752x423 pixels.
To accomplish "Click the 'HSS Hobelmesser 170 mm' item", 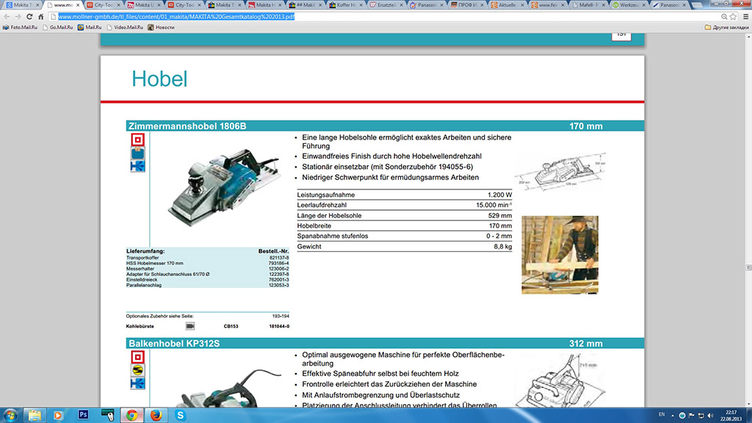I will click(x=154, y=263).
